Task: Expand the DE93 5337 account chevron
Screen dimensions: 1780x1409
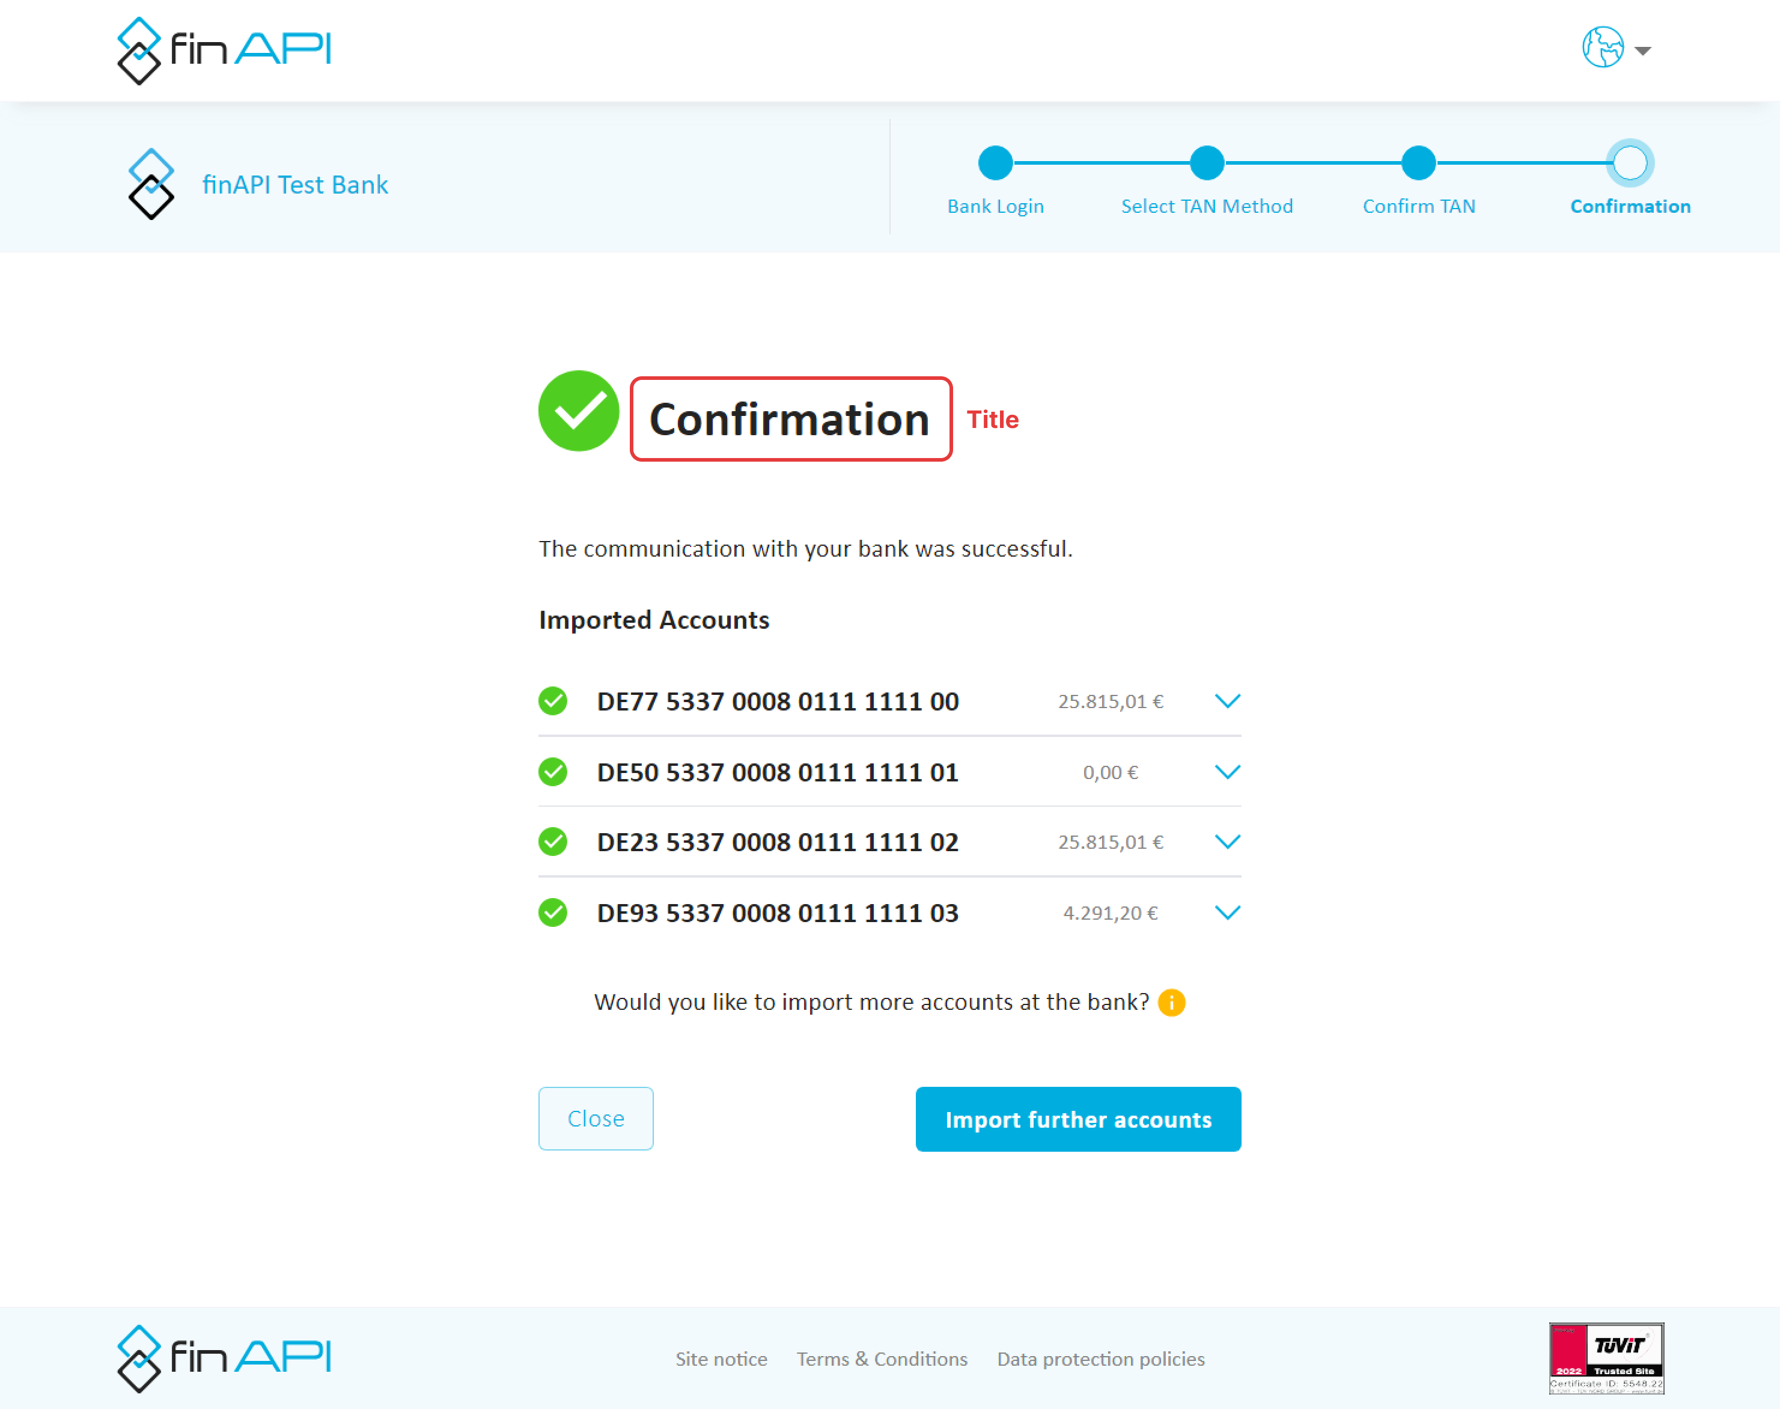Action: coord(1227,913)
